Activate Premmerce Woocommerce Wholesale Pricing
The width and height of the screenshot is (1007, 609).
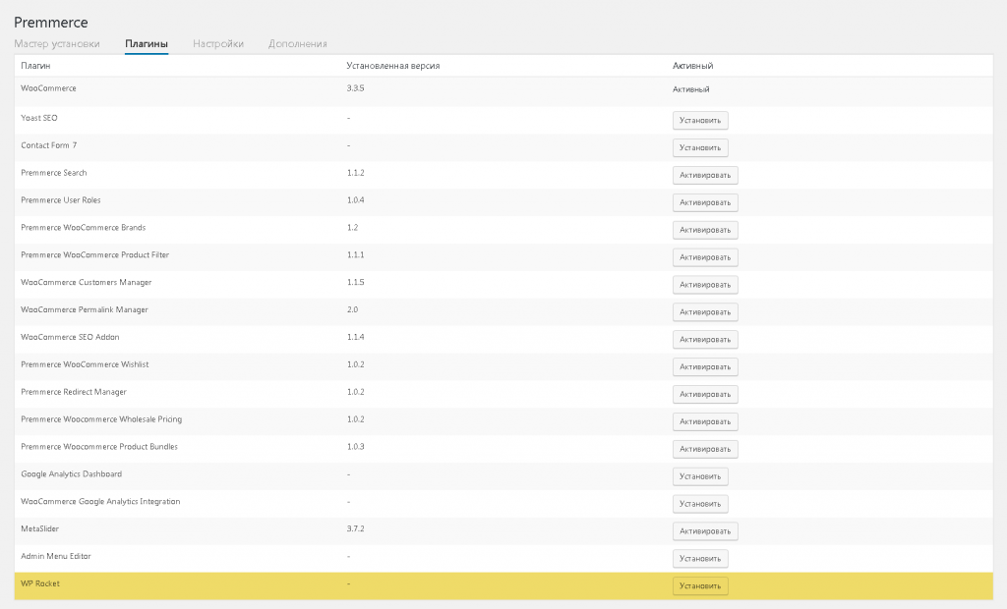pos(705,421)
